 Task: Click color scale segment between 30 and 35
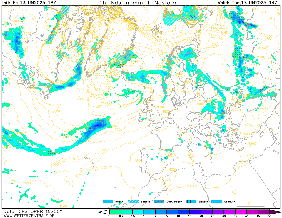click(230, 212)
